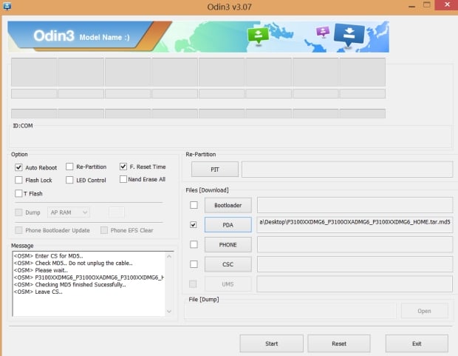458x356 pixels.
Task: Click the PHONE file button
Action: pyautogui.click(x=228, y=245)
